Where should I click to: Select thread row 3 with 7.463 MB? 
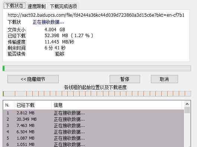click(x=93, y=125)
